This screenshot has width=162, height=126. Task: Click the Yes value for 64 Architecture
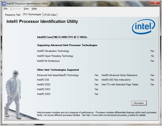coord(152,61)
